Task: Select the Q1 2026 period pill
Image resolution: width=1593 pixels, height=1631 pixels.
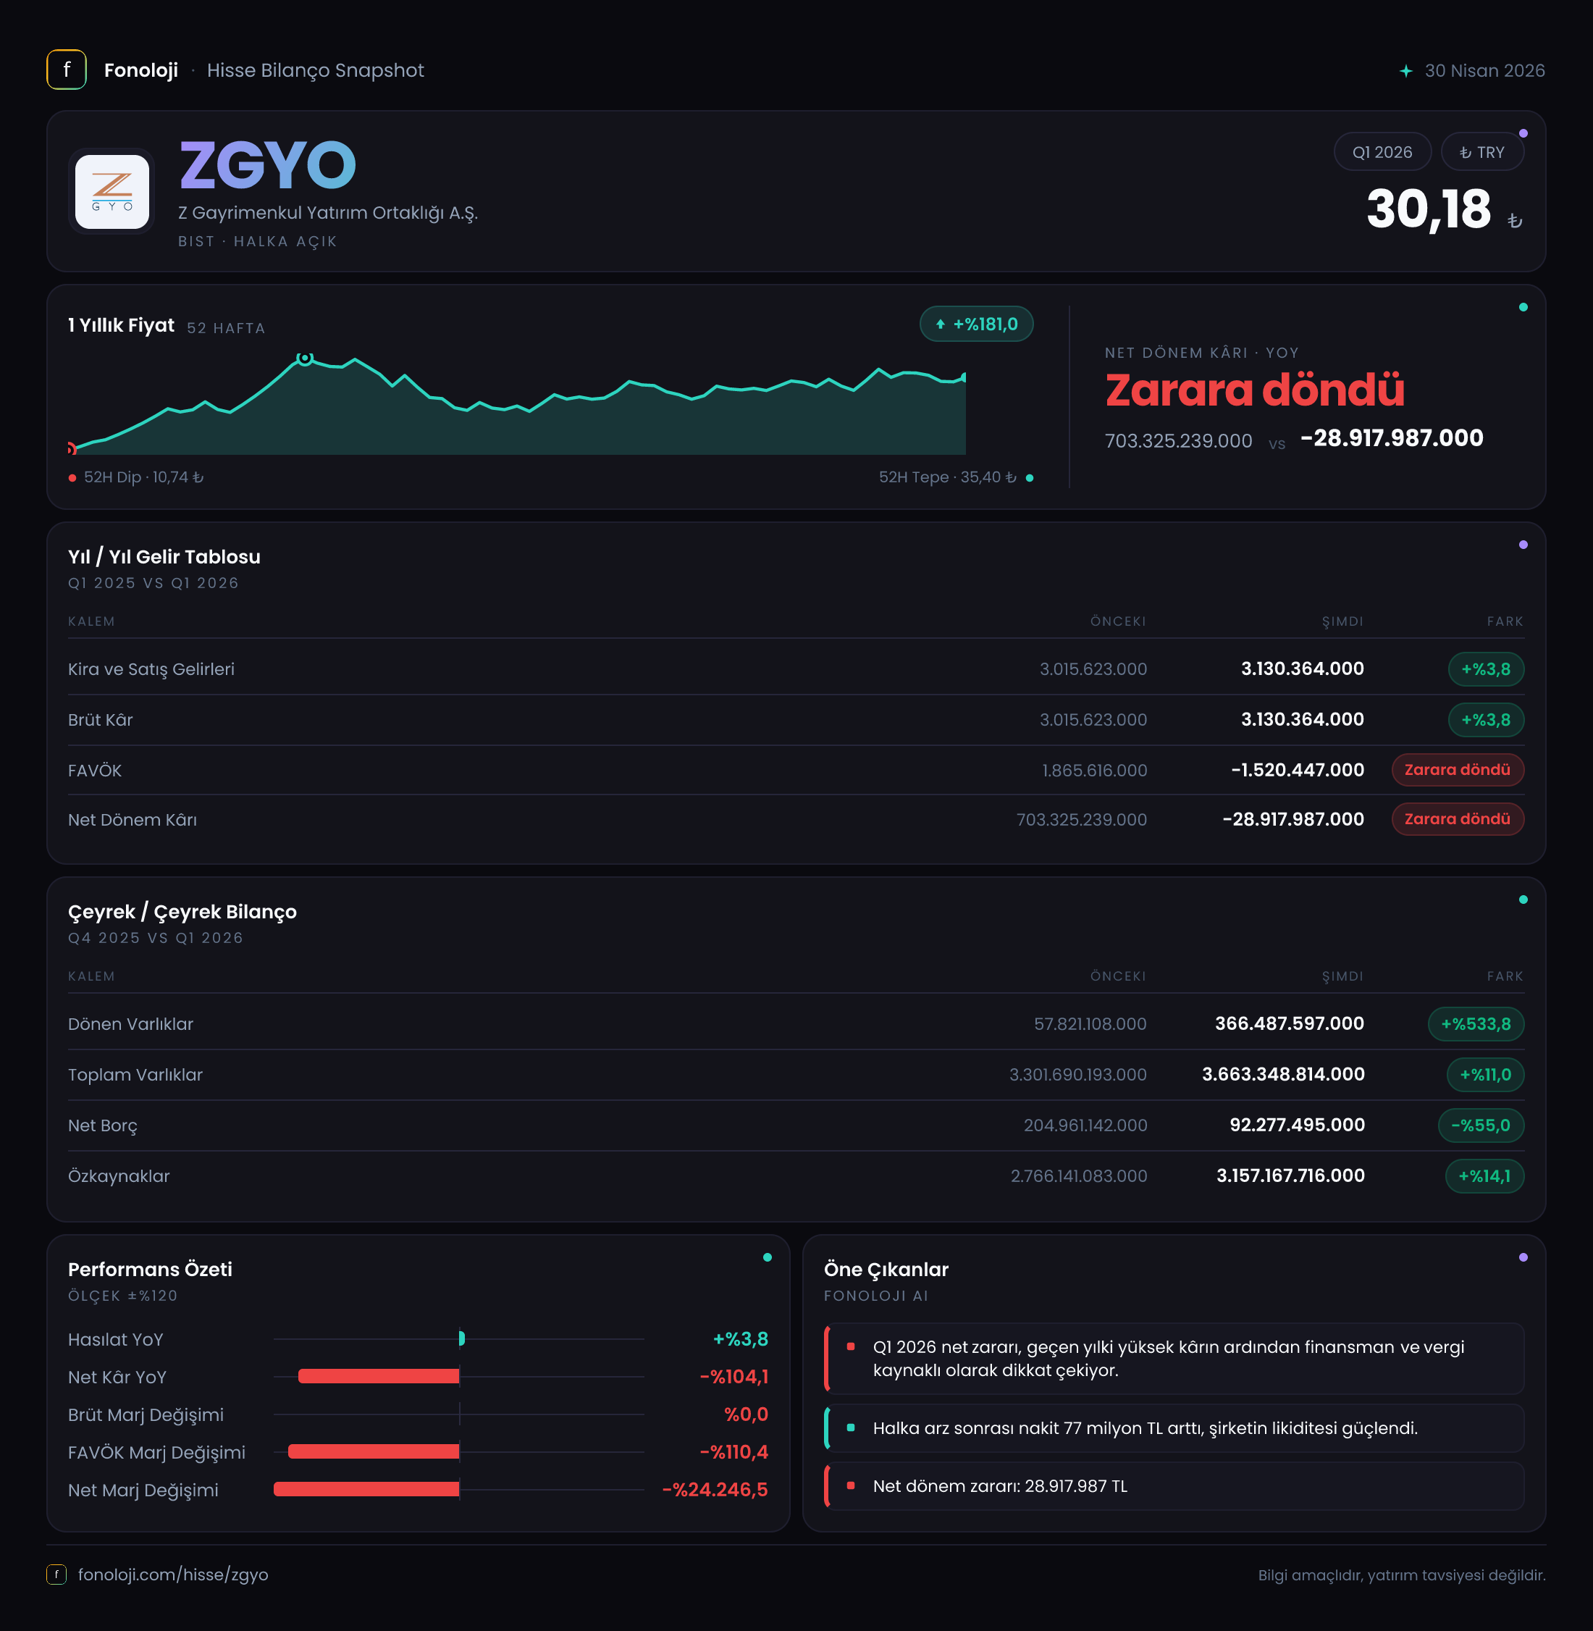Action: pyautogui.click(x=1382, y=152)
